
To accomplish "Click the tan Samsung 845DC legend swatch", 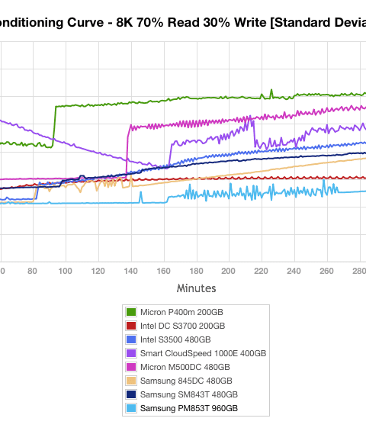I will (x=131, y=381).
